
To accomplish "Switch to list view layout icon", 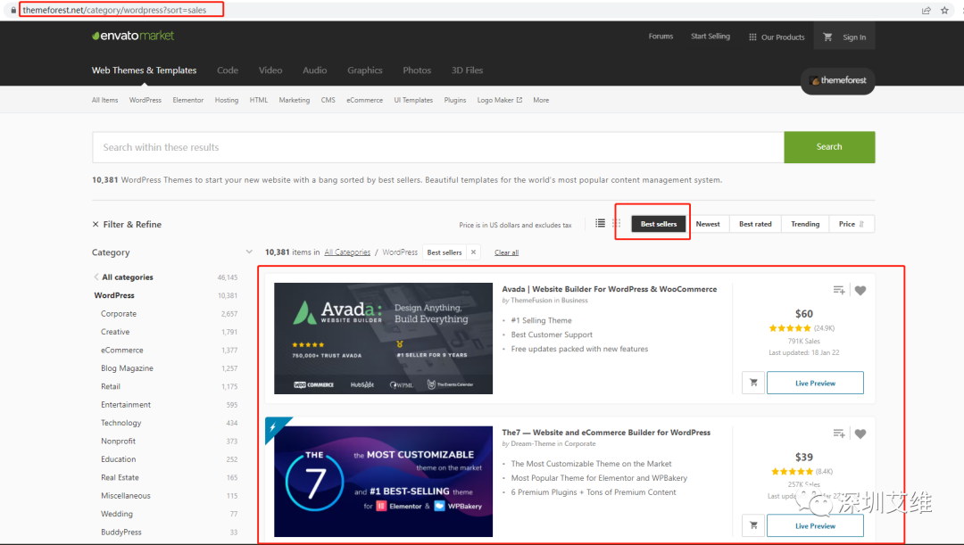I will coord(600,224).
